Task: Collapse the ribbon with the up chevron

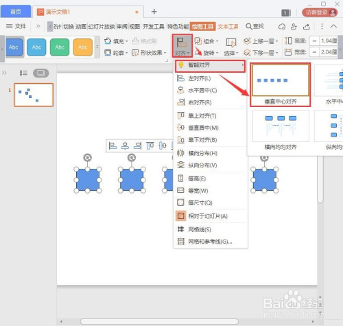Action: (333, 26)
